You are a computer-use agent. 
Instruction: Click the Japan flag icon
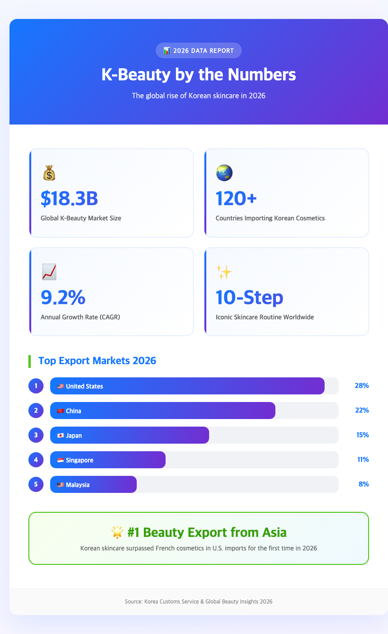point(61,436)
